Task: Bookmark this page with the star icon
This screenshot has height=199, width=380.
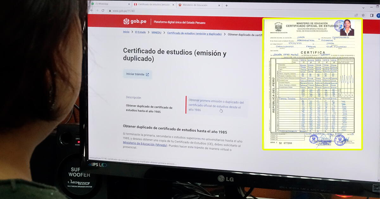Action: point(364,15)
